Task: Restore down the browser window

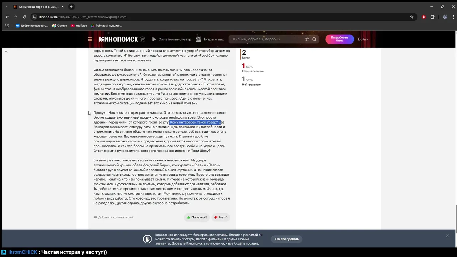Action: 442,6
